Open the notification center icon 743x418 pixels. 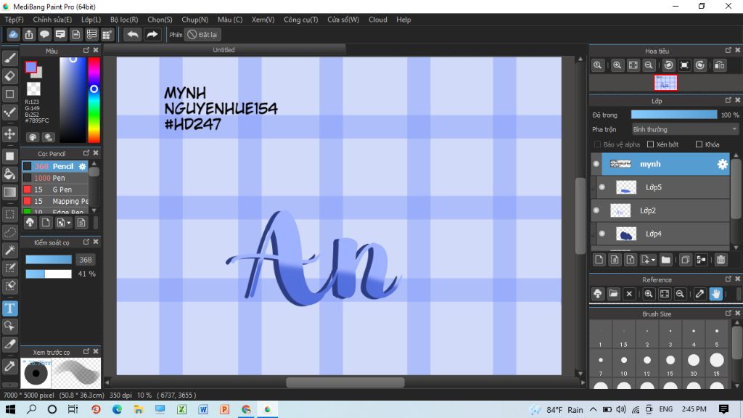(723, 409)
